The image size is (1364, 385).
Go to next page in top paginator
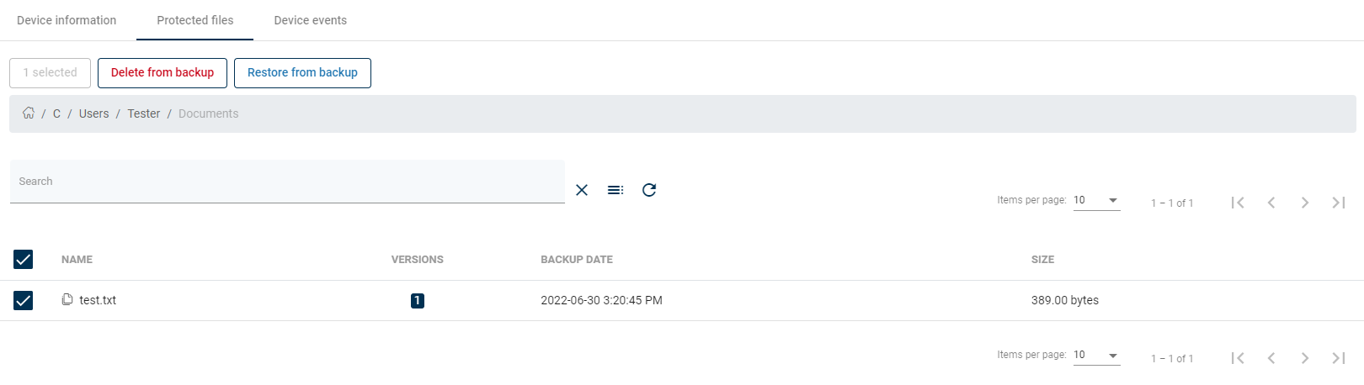(1305, 203)
